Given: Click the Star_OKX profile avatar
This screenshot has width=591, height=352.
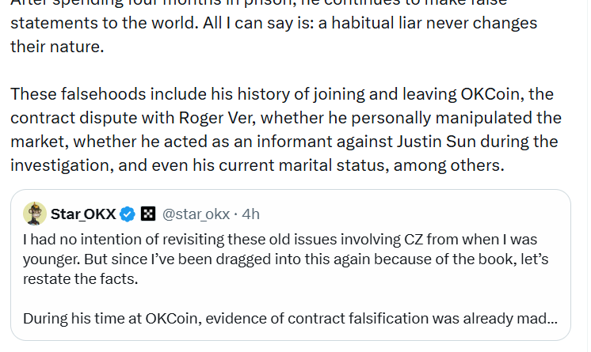Looking at the screenshot, I should pyautogui.click(x=34, y=214).
